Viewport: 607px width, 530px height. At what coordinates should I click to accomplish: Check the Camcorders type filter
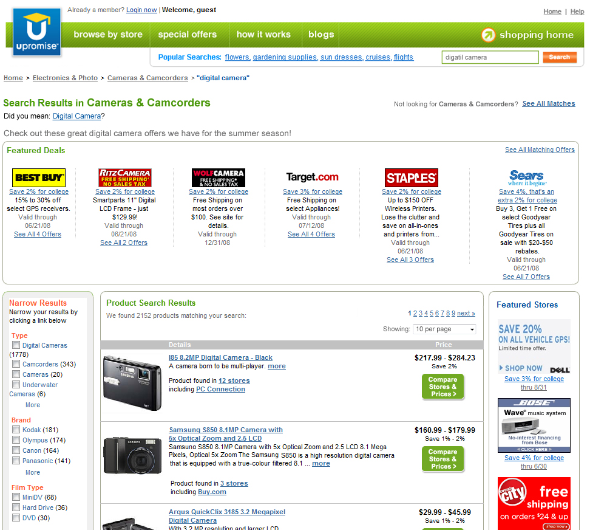pyautogui.click(x=16, y=363)
